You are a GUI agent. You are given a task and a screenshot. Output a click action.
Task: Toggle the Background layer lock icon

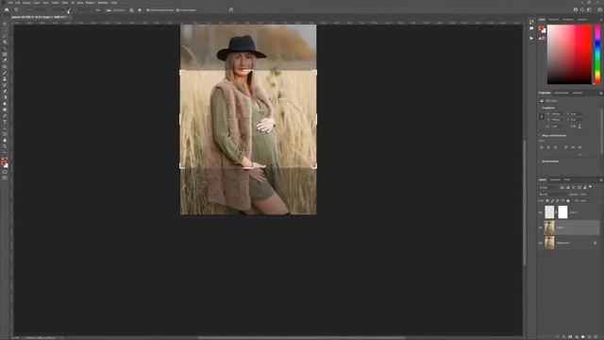[596, 244]
